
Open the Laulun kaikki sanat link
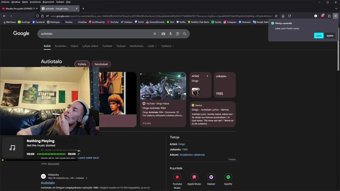88,158
